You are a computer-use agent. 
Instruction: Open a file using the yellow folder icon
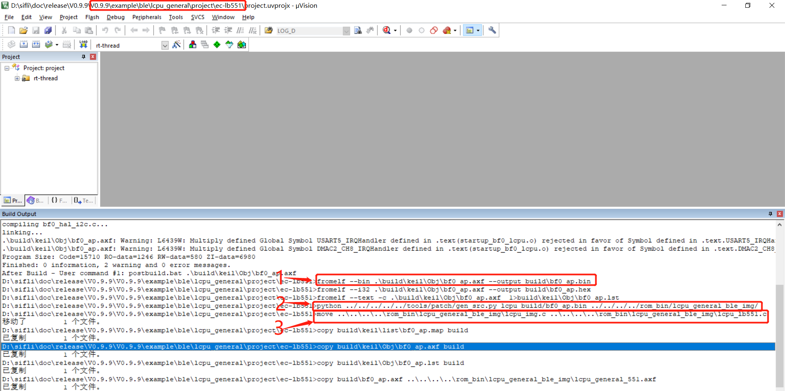tap(24, 30)
